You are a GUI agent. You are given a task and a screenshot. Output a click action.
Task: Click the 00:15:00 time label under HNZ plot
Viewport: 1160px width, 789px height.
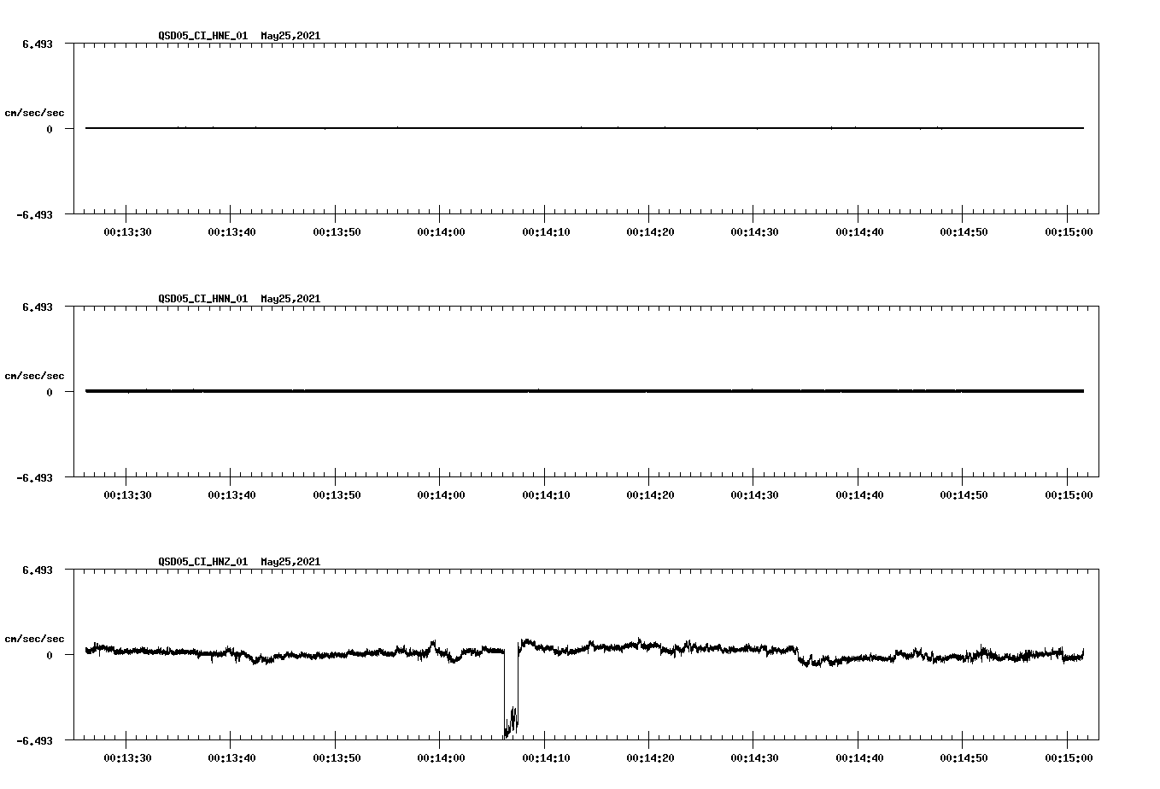[x=1067, y=757]
